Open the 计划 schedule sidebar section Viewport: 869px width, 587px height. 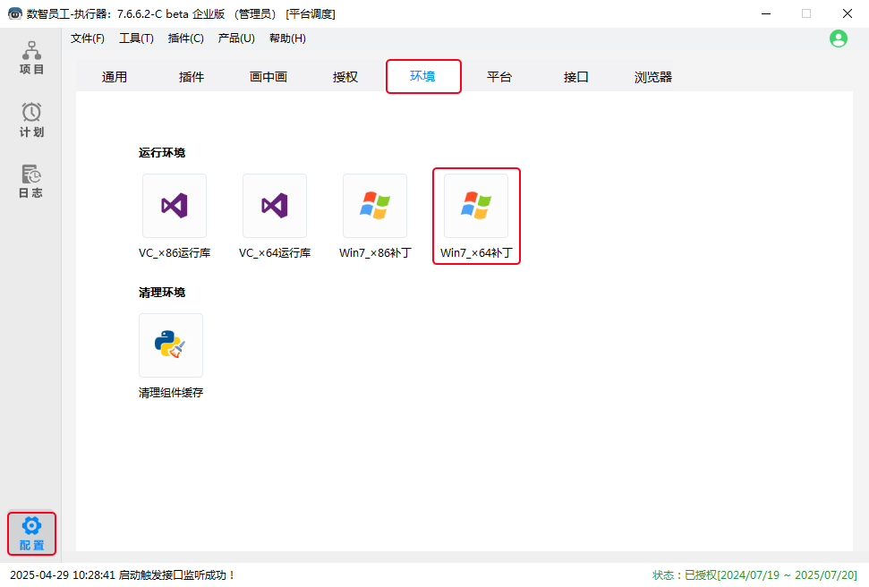click(x=31, y=120)
